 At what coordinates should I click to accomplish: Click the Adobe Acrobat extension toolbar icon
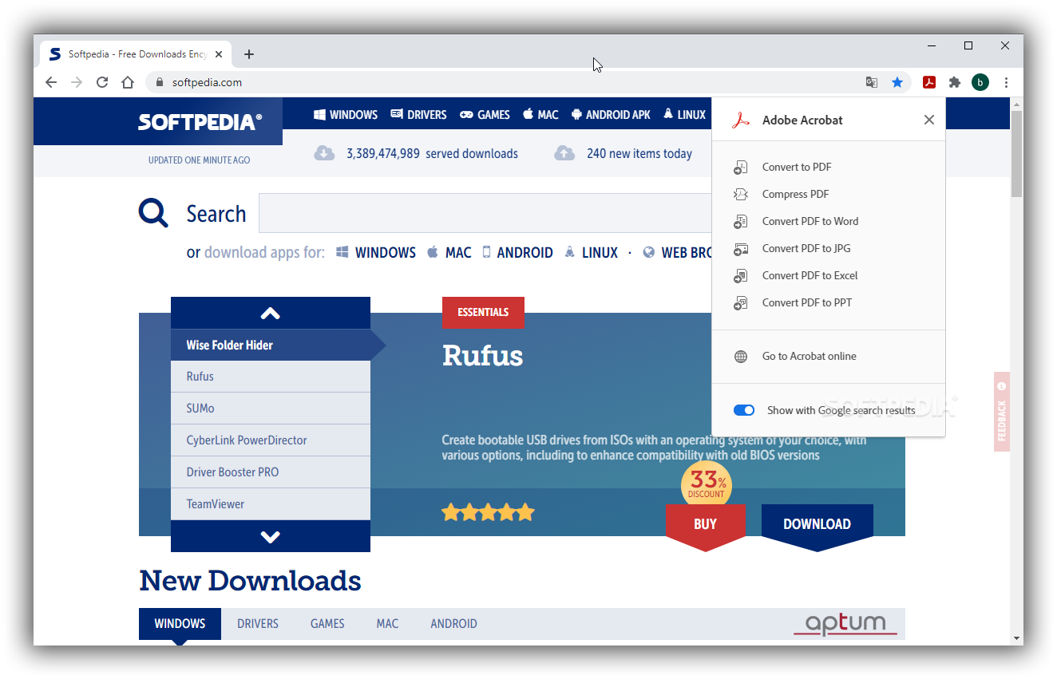[929, 82]
